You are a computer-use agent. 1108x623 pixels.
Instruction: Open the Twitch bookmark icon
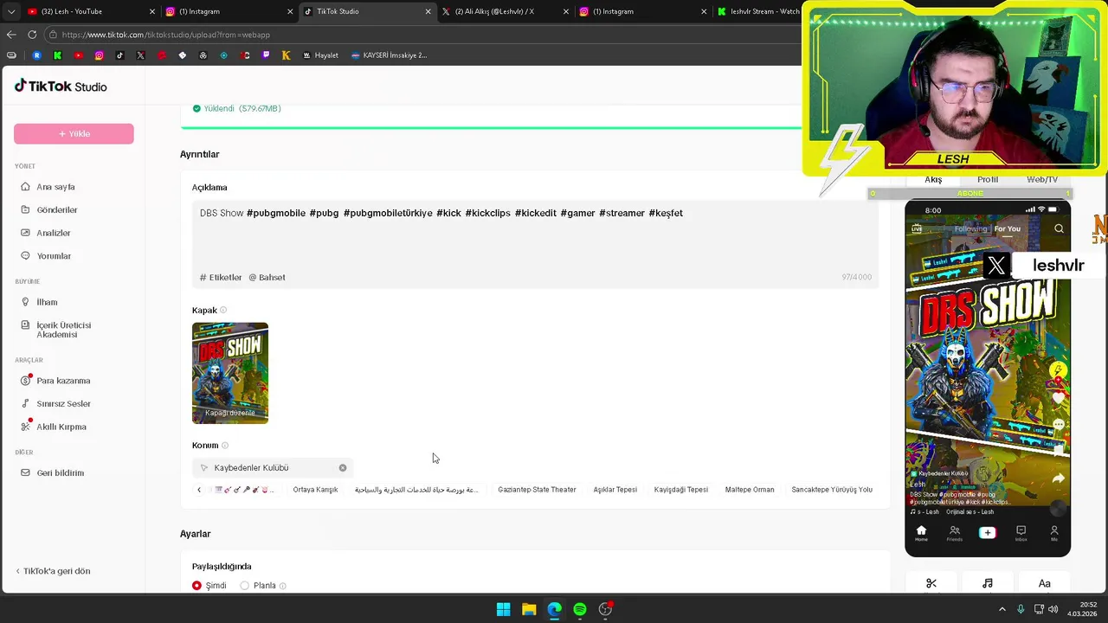266,55
